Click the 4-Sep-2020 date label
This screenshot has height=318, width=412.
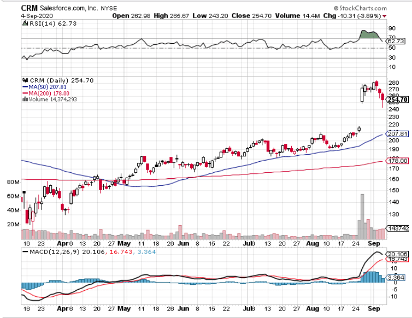(37, 16)
